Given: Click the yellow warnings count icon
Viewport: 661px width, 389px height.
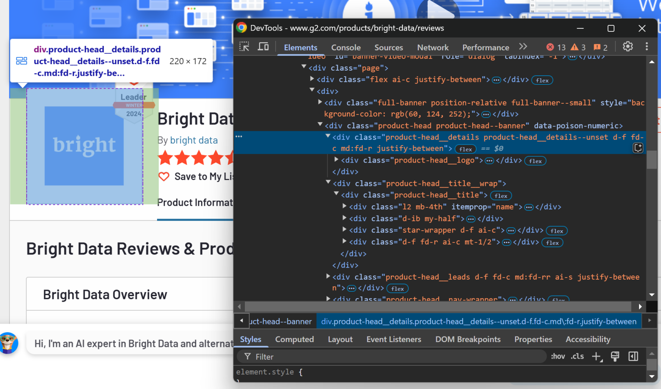Looking at the screenshot, I should tap(575, 47).
